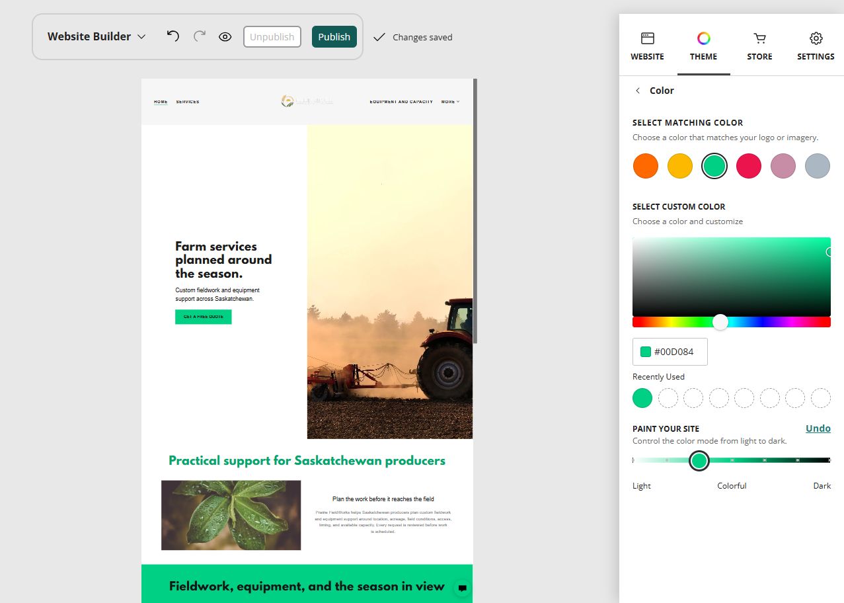Select the orange matching color
The height and width of the screenshot is (603, 844).
coord(646,166)
